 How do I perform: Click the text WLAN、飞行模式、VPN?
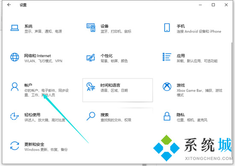pyautogui.click(x=43, y=61)
